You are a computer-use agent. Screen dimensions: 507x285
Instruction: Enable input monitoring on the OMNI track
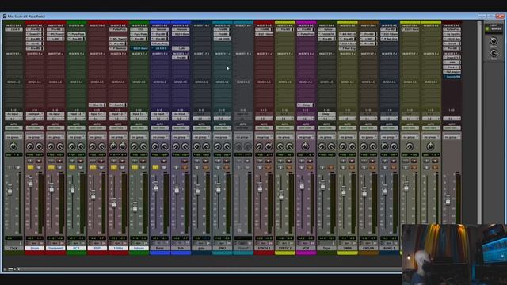[343, 161]
